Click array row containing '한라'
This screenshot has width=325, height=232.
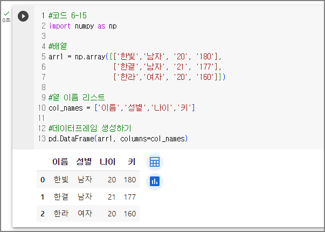(x=169, y=77)
